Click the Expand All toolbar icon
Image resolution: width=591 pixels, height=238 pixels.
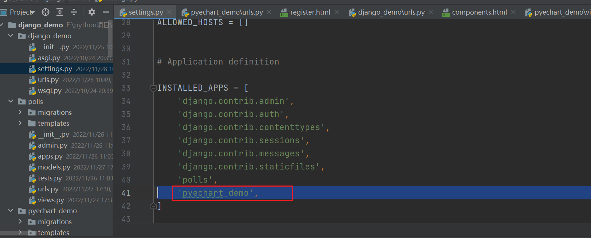click(60, 12)
